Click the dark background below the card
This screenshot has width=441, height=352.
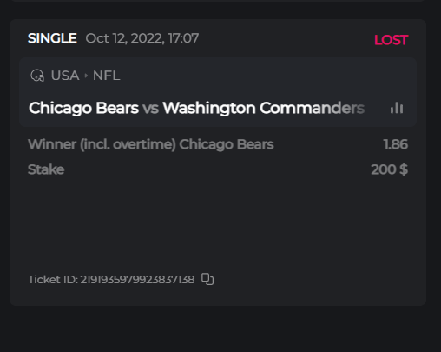tap(218, 329)
